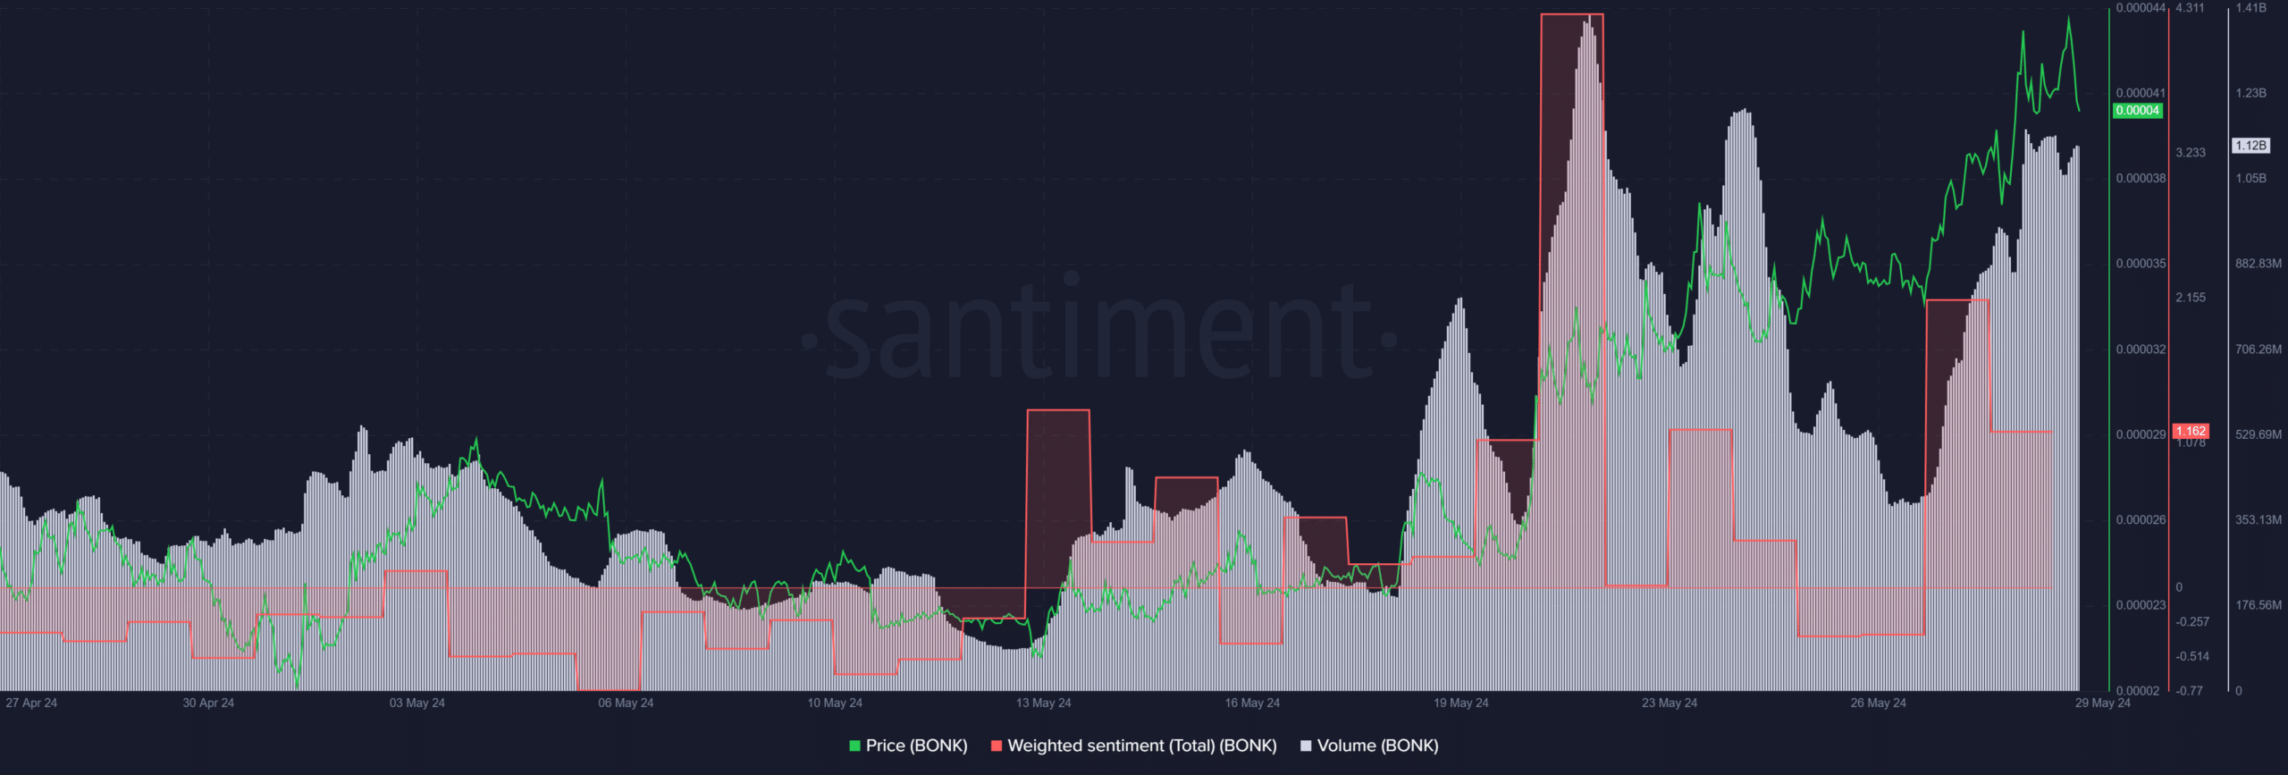
Task: Select the green 0.00004 current price tag
Action: click(x=2138, y=111)
